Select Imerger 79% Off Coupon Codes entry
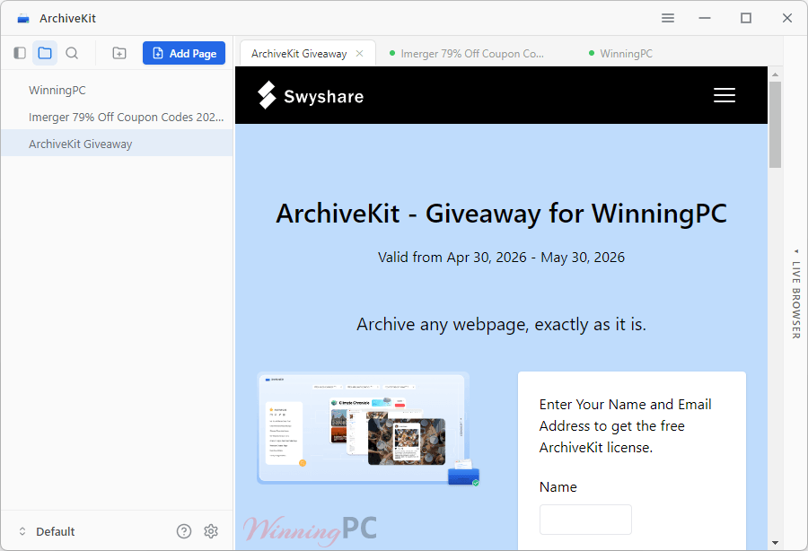The height and width of the screenshot is (551, 808). [x=117, y=117]
